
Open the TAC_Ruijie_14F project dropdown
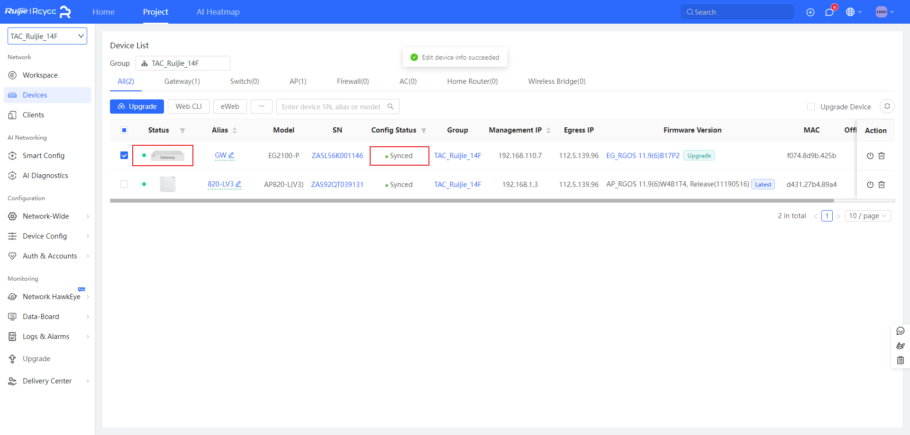47,36
